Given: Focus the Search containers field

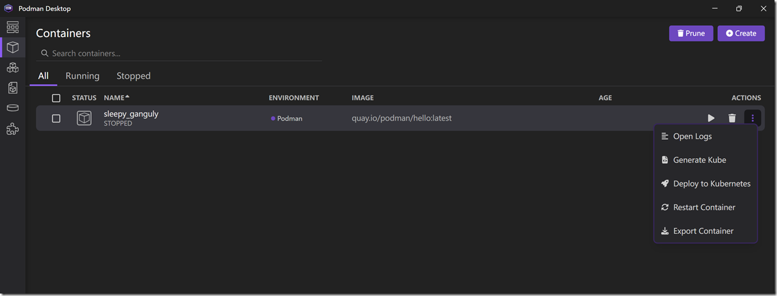Looking at the screenshot, I should (185, 54).
